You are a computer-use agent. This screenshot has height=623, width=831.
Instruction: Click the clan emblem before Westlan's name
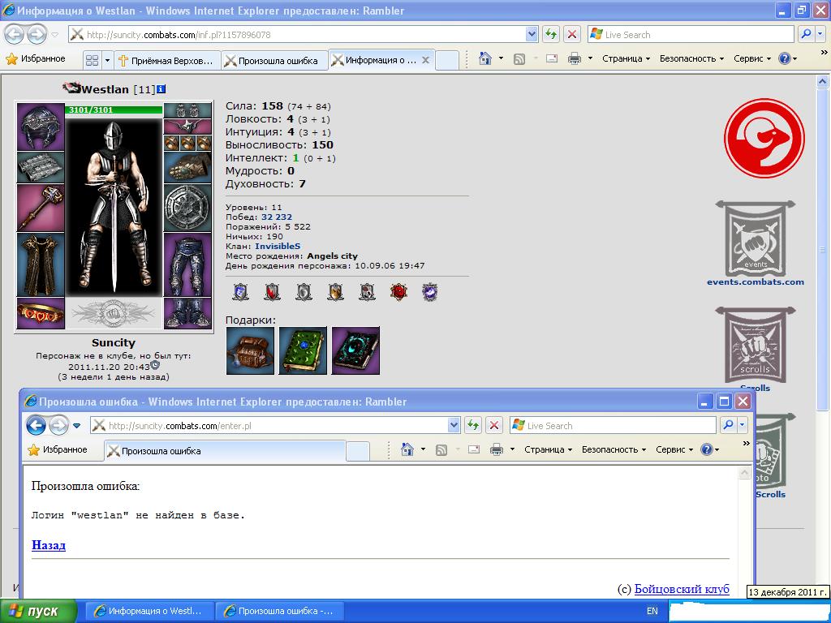pyautogui.click(x=71, y=88)
